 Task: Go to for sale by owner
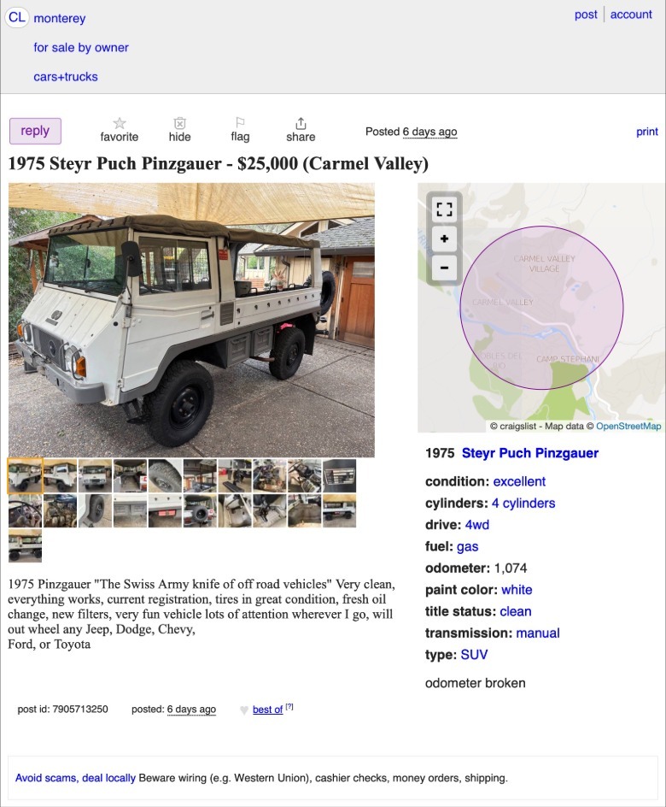[x=81, y=47]
